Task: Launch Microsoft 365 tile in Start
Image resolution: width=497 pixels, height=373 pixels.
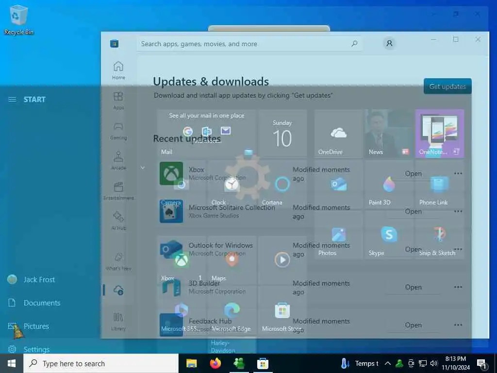Action: (181, 311)
